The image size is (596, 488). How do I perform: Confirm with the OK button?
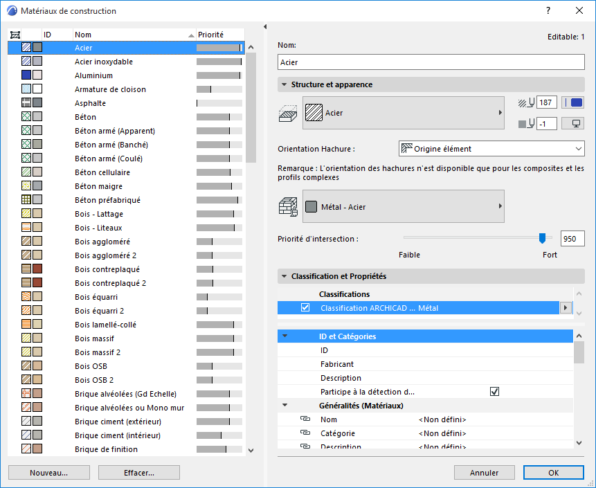pyautogui.click(x=554, y=473)
